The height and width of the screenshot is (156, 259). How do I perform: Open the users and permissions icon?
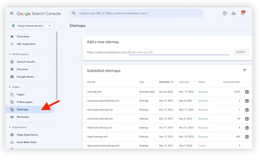click(x=233, y=13)
